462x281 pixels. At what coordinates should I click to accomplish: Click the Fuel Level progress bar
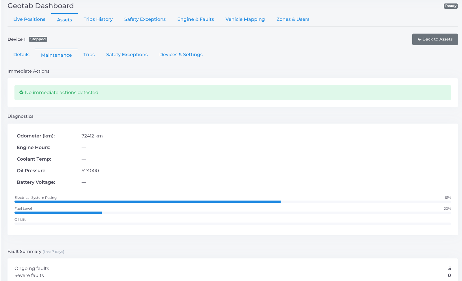point(233,213)
